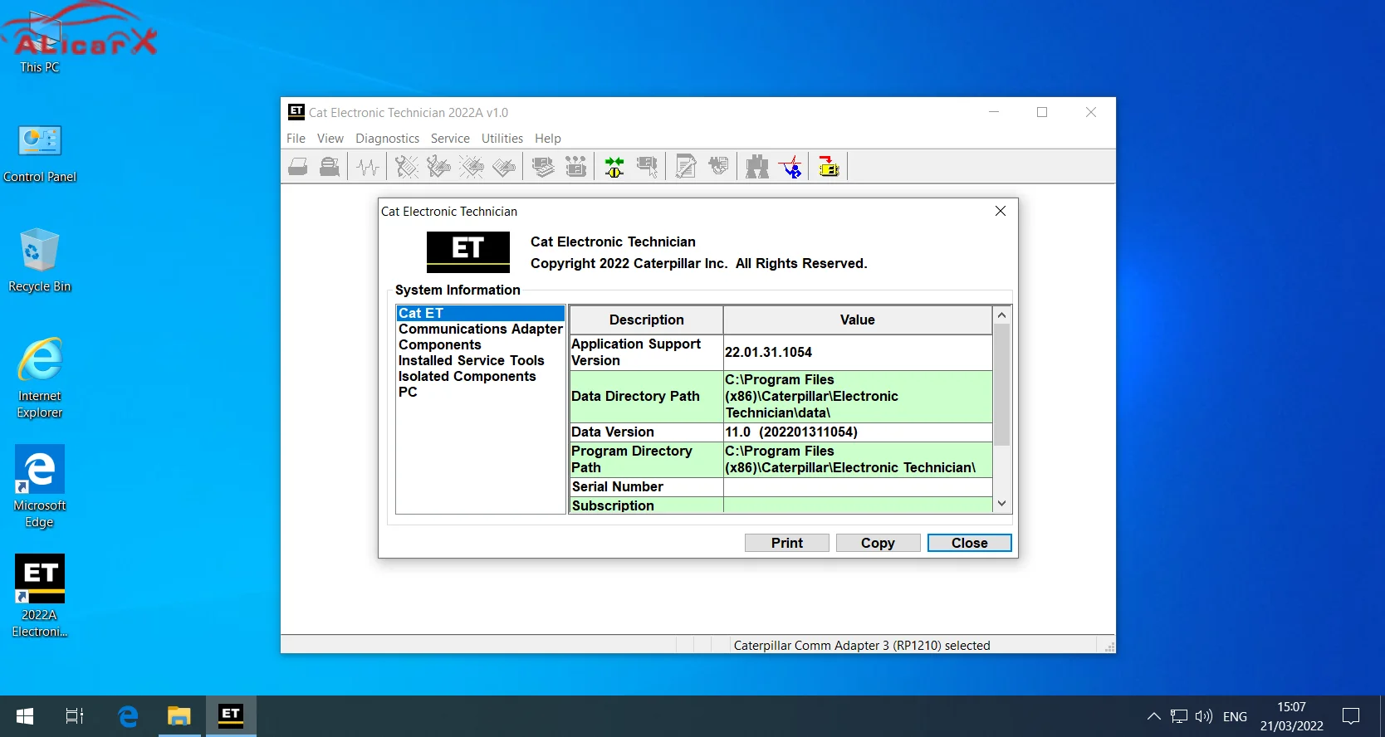Viewport: 1385px width, 737px height.
Task: Select Installed Service Tools in list
Action: 471,360
